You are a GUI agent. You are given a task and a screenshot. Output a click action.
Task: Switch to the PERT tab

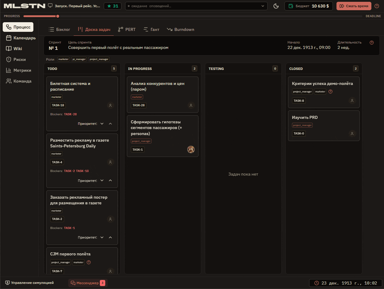pyautogui.click(x=127, y=29)
